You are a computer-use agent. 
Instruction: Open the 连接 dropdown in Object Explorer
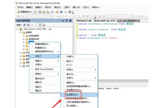click(19, 25)
